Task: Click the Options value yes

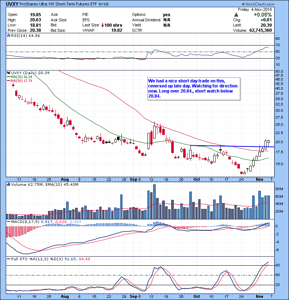Action: click(167, 15)
